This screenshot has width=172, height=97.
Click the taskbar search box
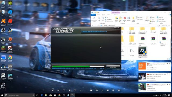[x=20, y=95]
